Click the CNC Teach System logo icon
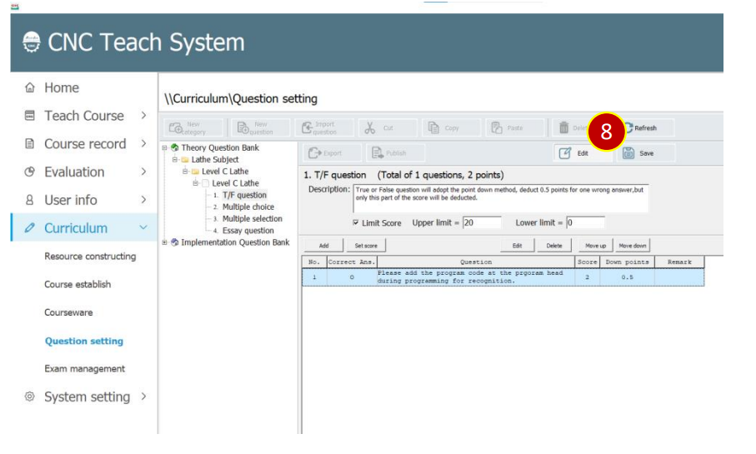Image resolution: width=756 pixels, height=454 pixels. pyautogui.click(x=32, y=42)
